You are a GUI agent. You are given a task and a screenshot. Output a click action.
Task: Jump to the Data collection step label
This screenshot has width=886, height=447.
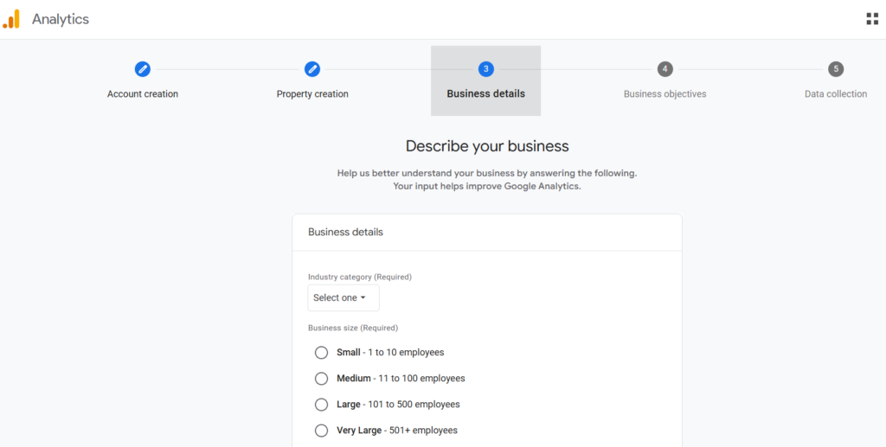click(835, 94)
